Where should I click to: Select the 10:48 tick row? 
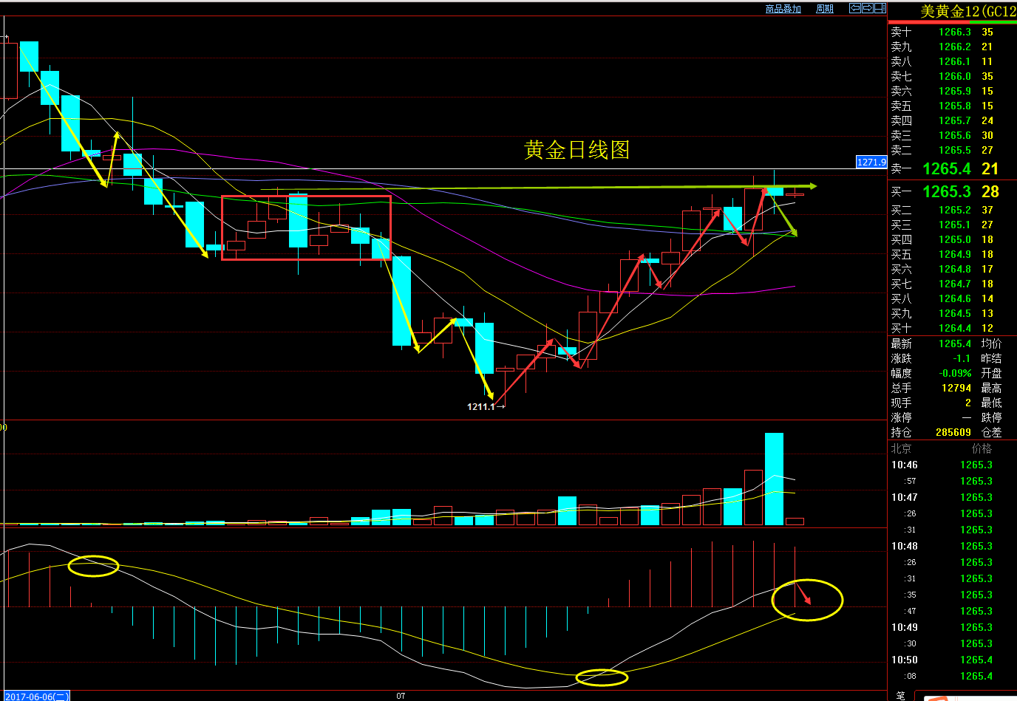(x=952, y=546)
